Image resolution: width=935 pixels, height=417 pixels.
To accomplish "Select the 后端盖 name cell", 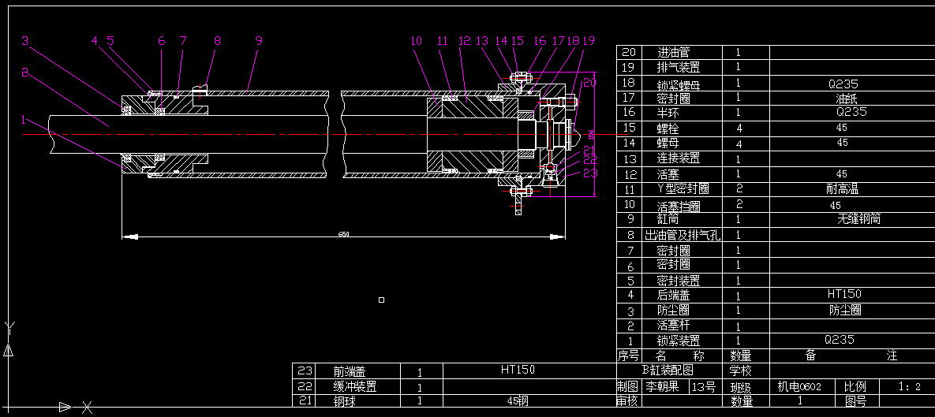I will pos(674,295).
